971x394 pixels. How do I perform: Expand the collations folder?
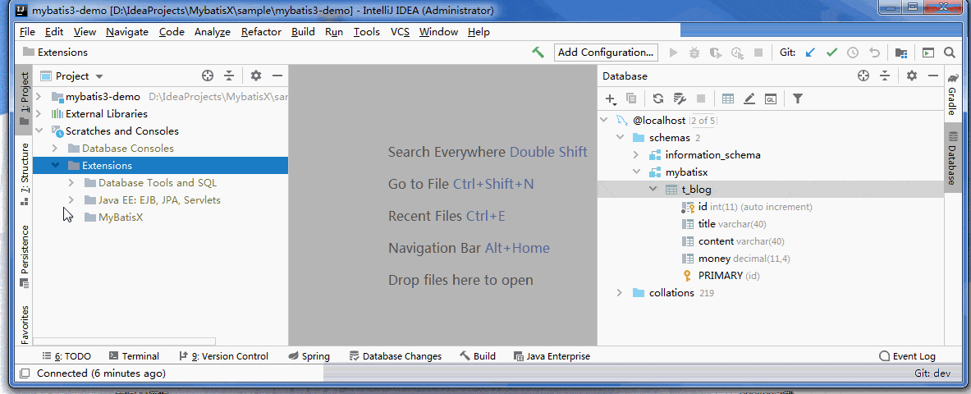coord(620,292)
